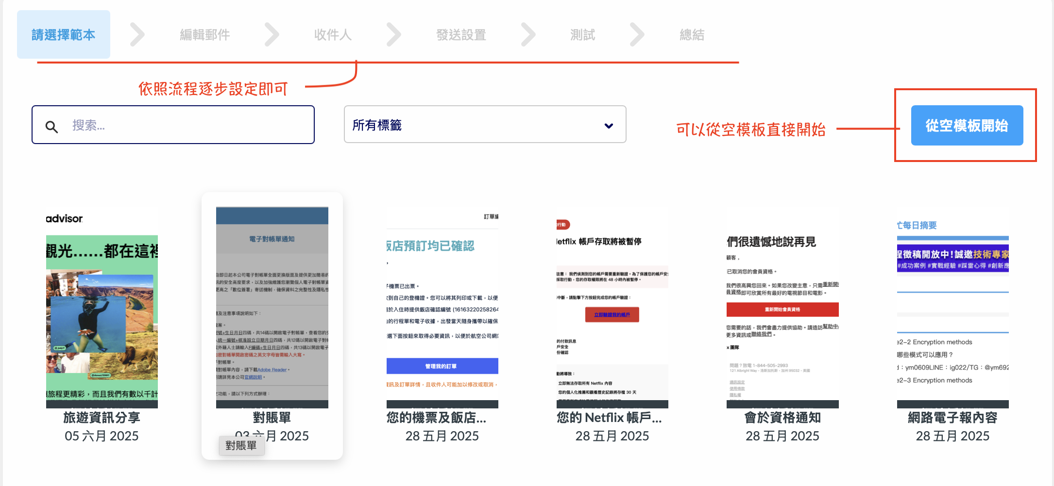Expand tag list using the dropdown arrow
Viewport: 1054px width, 486px height.
click(608, 126)
